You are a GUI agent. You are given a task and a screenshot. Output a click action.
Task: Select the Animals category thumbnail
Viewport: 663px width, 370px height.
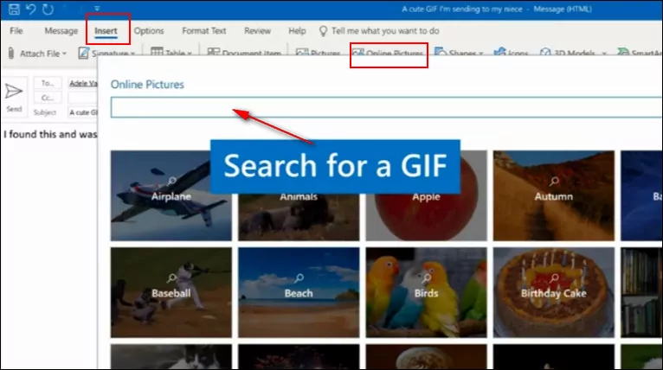tap(299, 218)
